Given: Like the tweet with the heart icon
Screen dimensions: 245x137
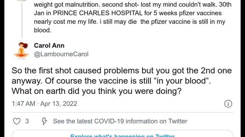Looking at the screenshot, I should 17,121.
